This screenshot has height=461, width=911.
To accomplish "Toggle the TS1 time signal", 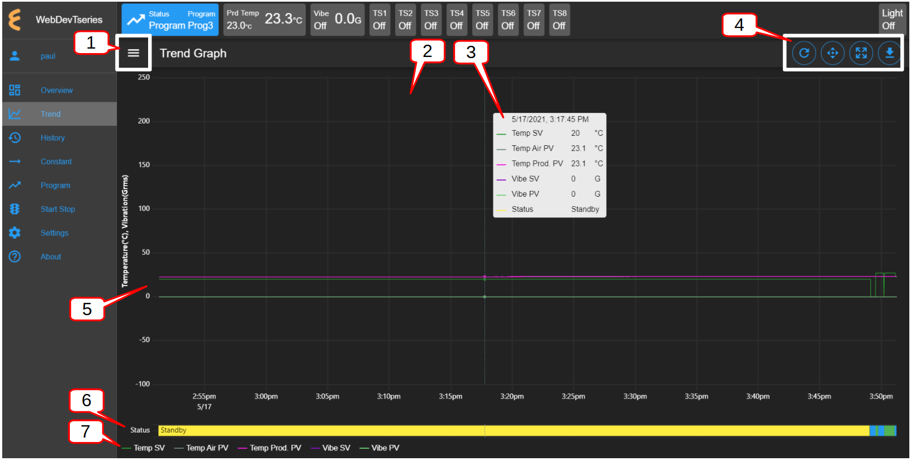I will coord(379,20).
